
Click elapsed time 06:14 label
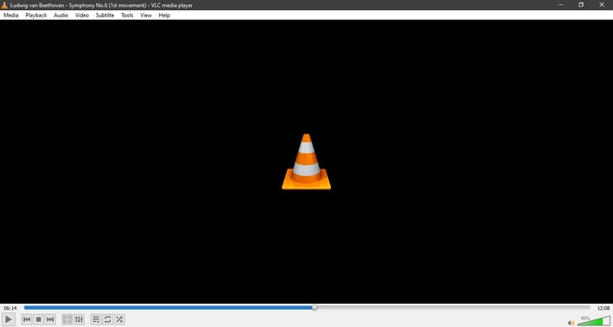click(x=10, y=308)
